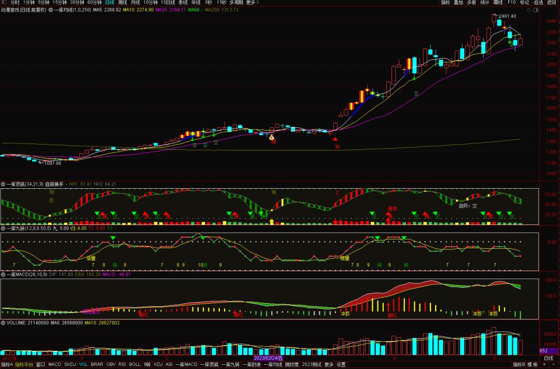Select KDJ indicator in bottom bar
Image resolution: width=560 pixels, height=369 pixels.
158,364
